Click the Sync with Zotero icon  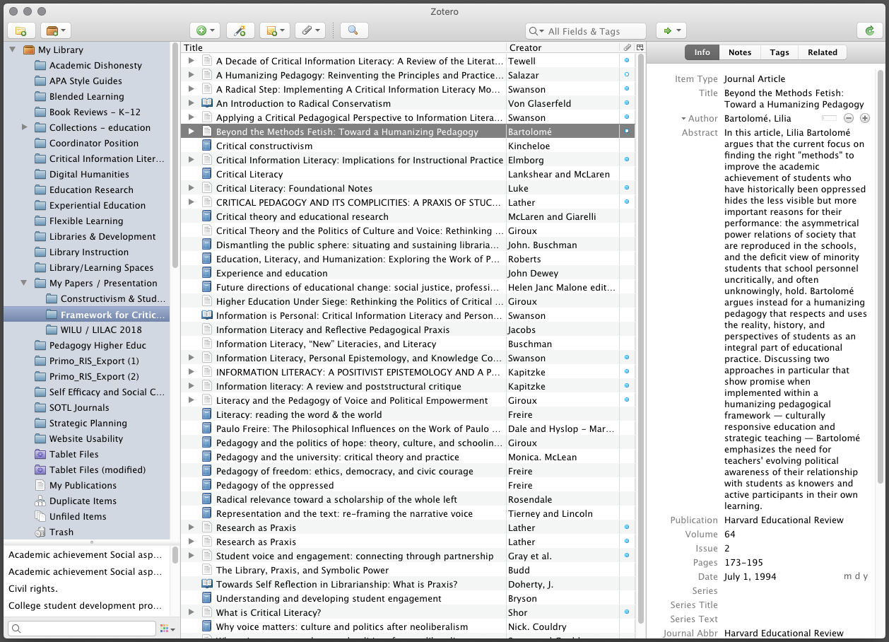[x=869, y=30]
